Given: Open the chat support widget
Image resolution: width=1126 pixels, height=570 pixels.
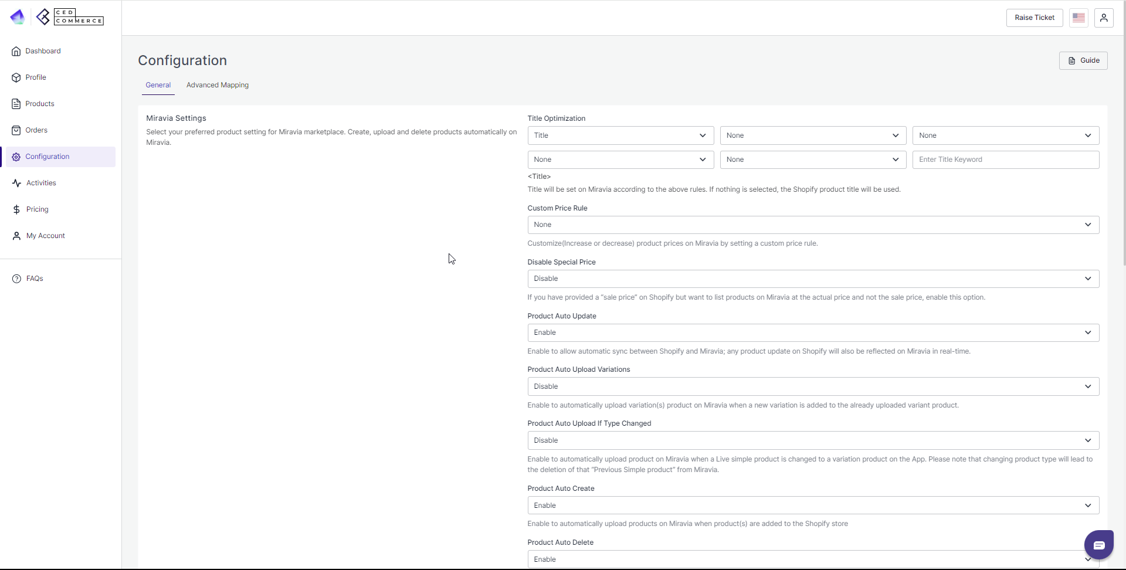Looking at the screenshot, I should (x=1099, y=545).
